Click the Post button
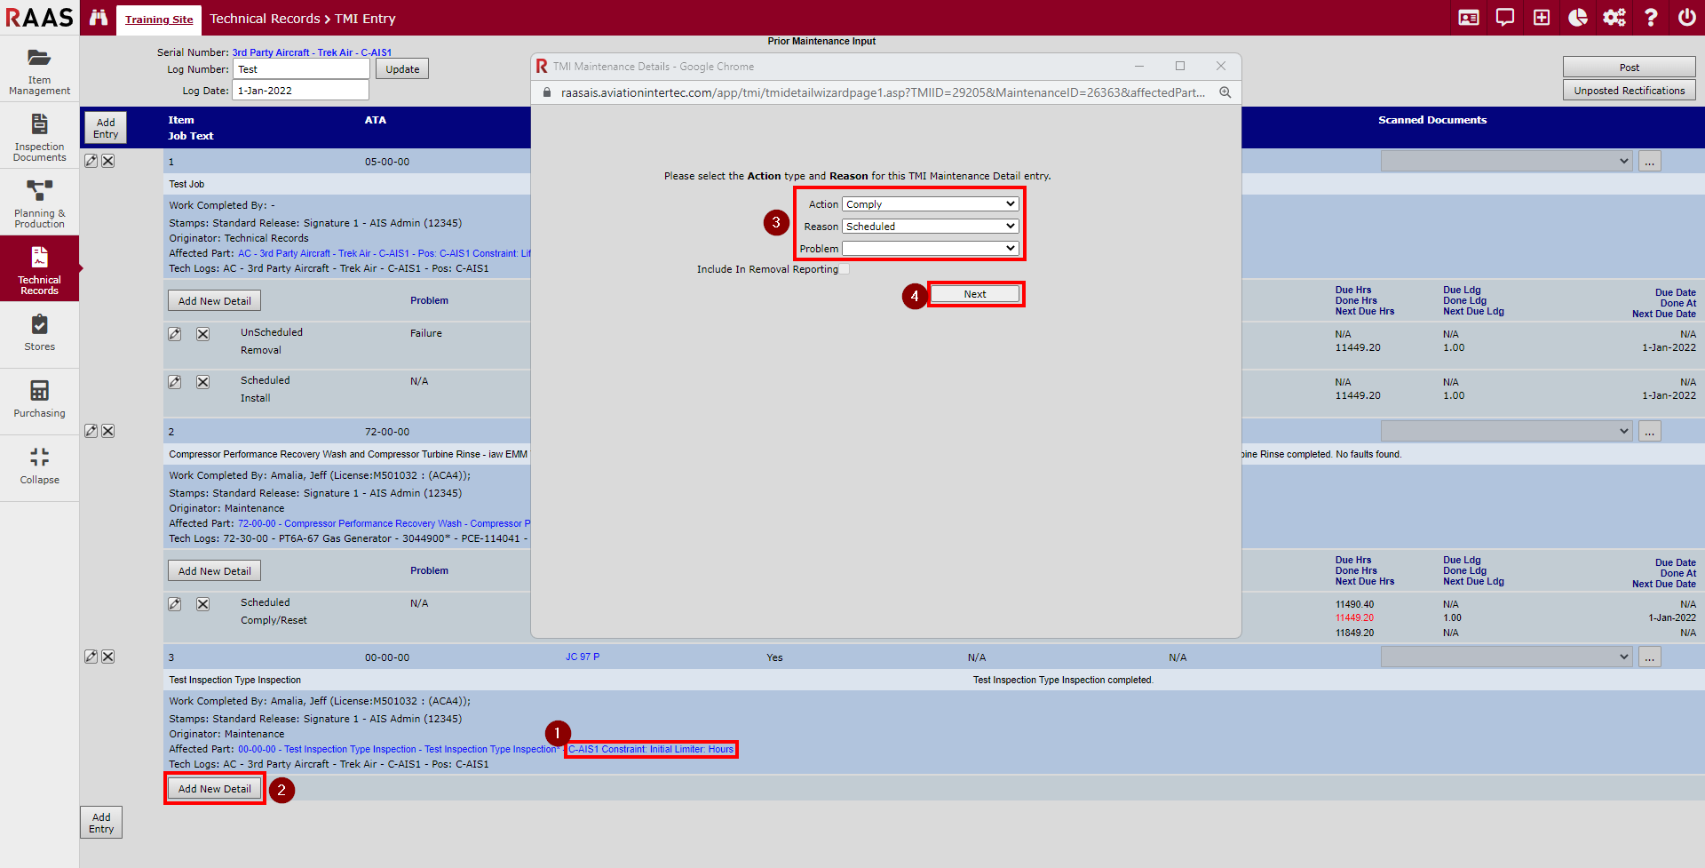 1629,68
